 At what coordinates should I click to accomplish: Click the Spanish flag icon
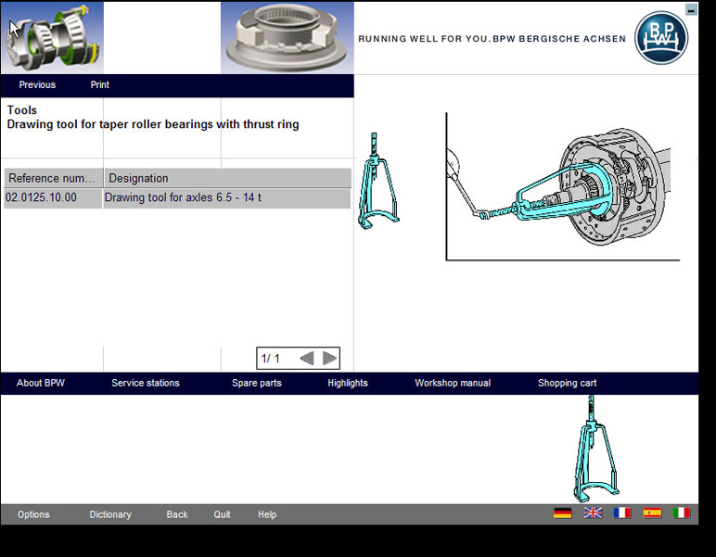tap(652, 513)
